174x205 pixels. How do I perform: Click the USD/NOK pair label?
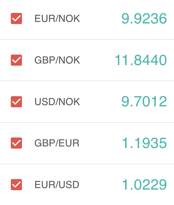[57, 102]
